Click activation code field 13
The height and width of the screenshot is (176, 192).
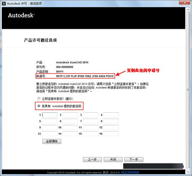(x=50, y=134)
